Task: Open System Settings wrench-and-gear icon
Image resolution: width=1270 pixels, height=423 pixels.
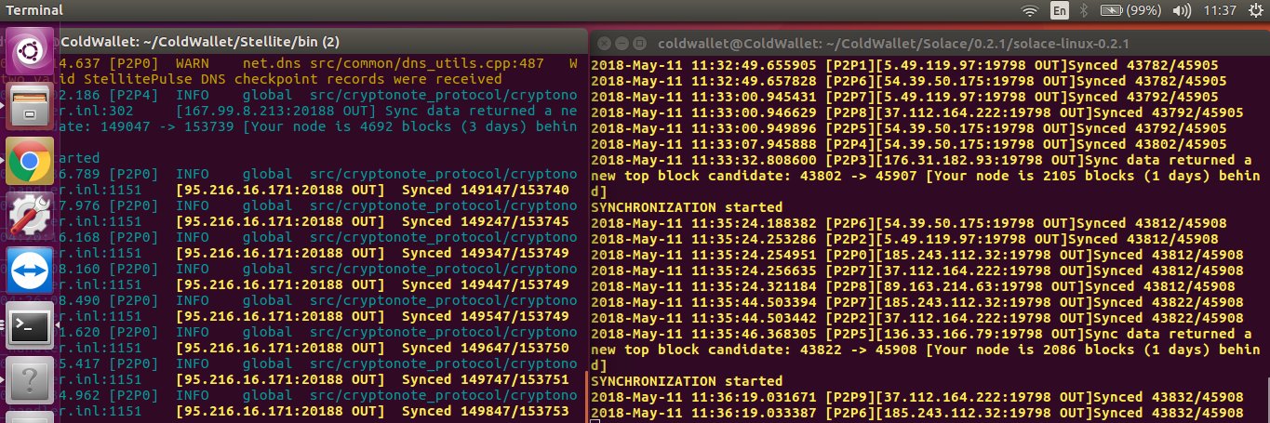Action: pos(29,215)
